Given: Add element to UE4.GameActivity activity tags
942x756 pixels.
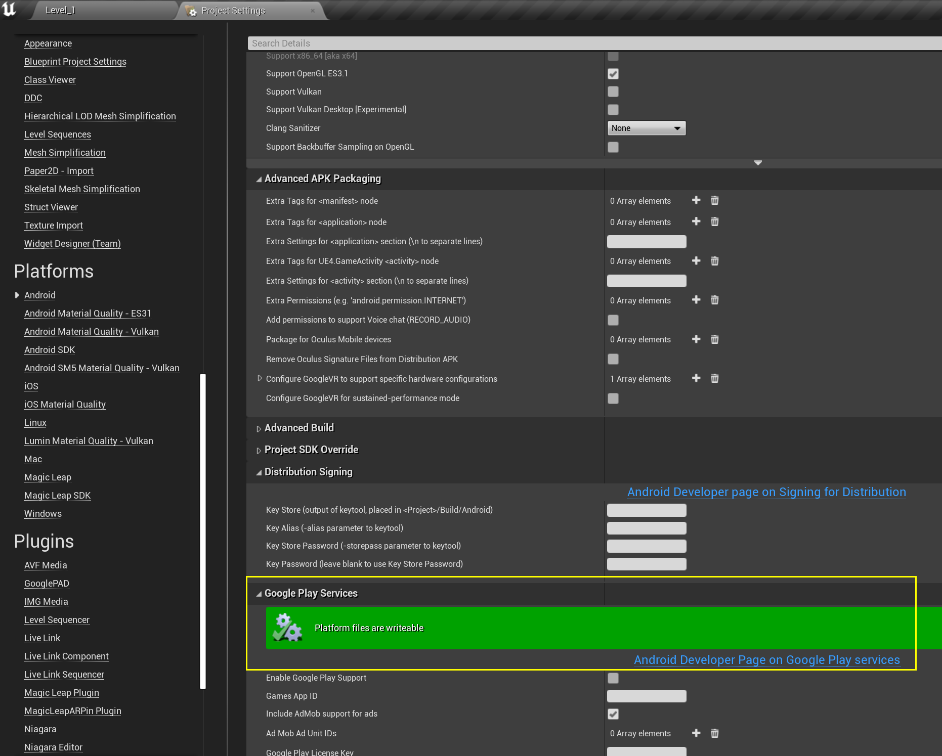Looking at the screenshot, I should click(x=696, y=261).
